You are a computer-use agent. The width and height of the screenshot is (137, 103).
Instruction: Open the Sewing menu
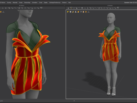click(x=9, y=3)
